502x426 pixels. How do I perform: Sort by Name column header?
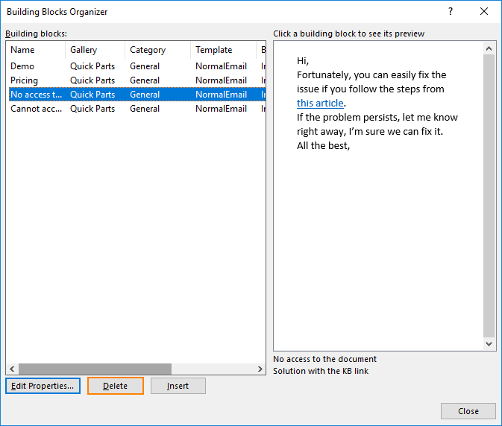pyautogui.click(x=36, y=50)
